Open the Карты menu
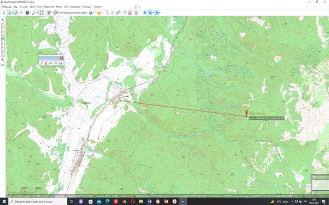 [x=33, y=7]
